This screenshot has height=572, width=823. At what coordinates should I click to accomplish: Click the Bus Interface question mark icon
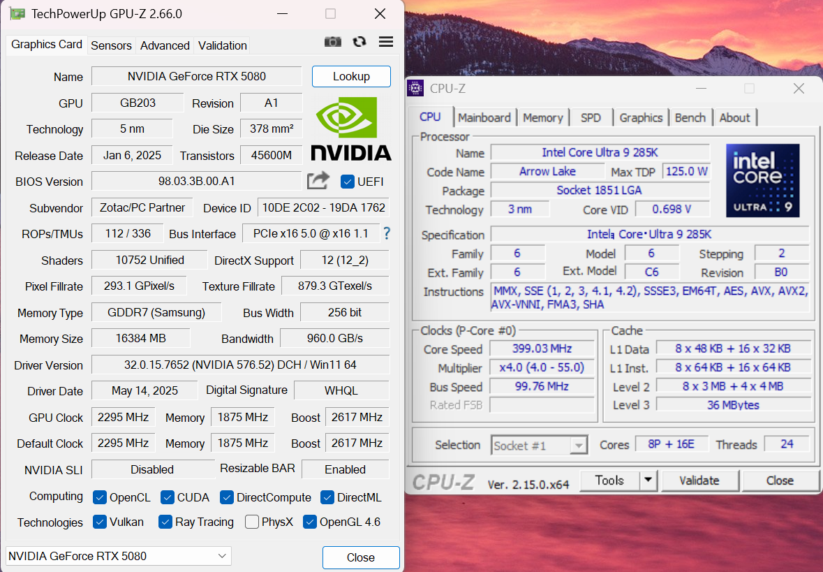pos(386,233)
